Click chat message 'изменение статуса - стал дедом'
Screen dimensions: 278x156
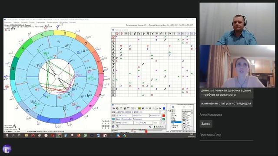coord(226,103)
